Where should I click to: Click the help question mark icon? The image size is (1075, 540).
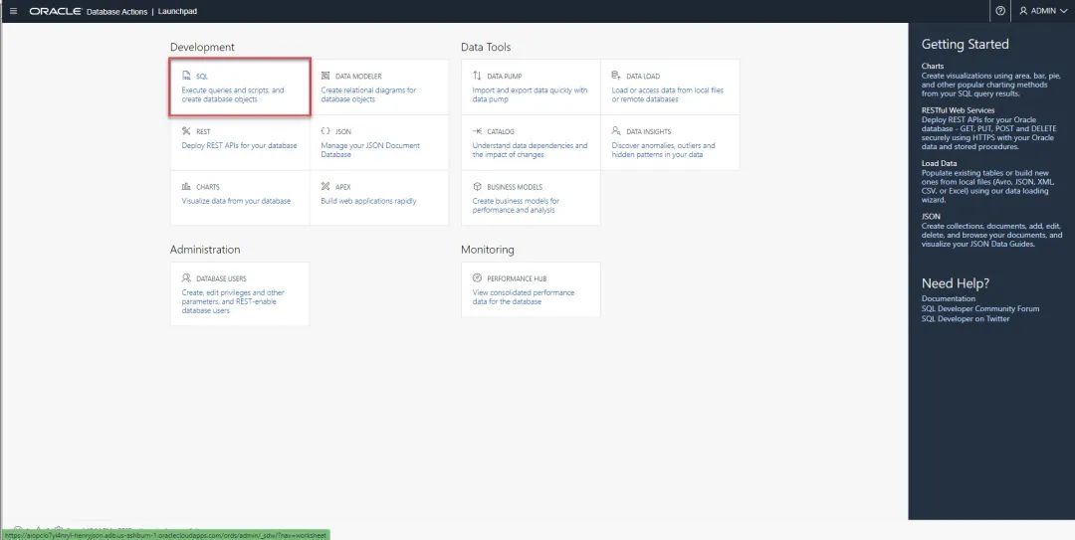[x=1000, y=11]
